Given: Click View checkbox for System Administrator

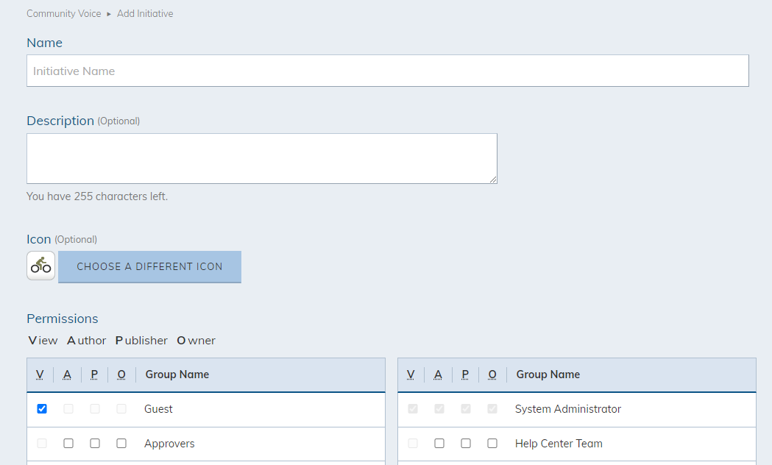Looking at the screenshot, I should 413,409.
